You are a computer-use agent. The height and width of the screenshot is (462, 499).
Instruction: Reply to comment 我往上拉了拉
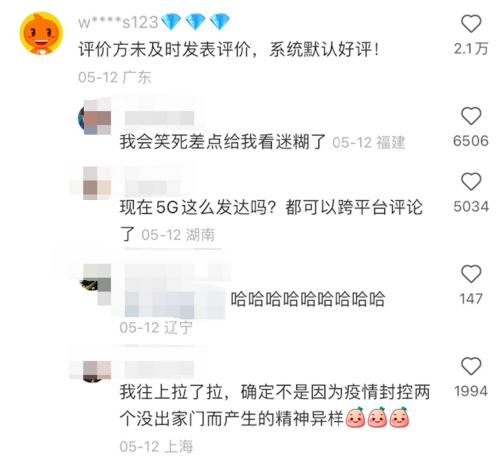click(x=275, y=405)
